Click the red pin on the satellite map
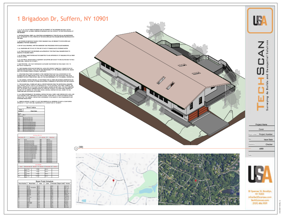 195,180
